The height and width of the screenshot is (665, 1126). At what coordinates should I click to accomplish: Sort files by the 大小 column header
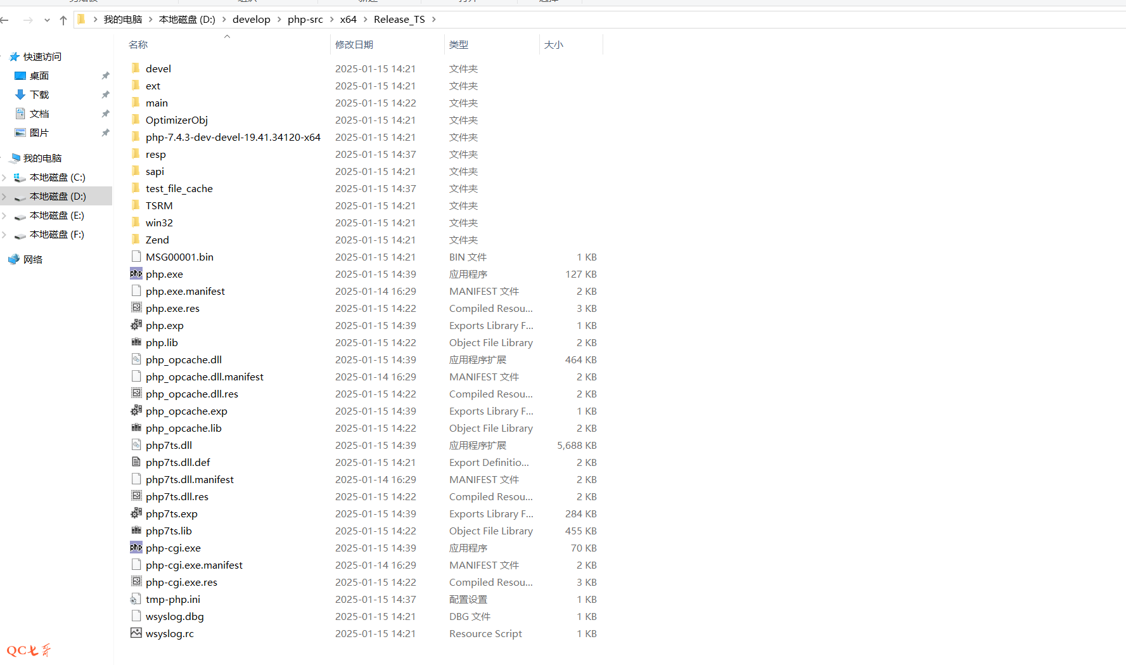pos(553,45)
